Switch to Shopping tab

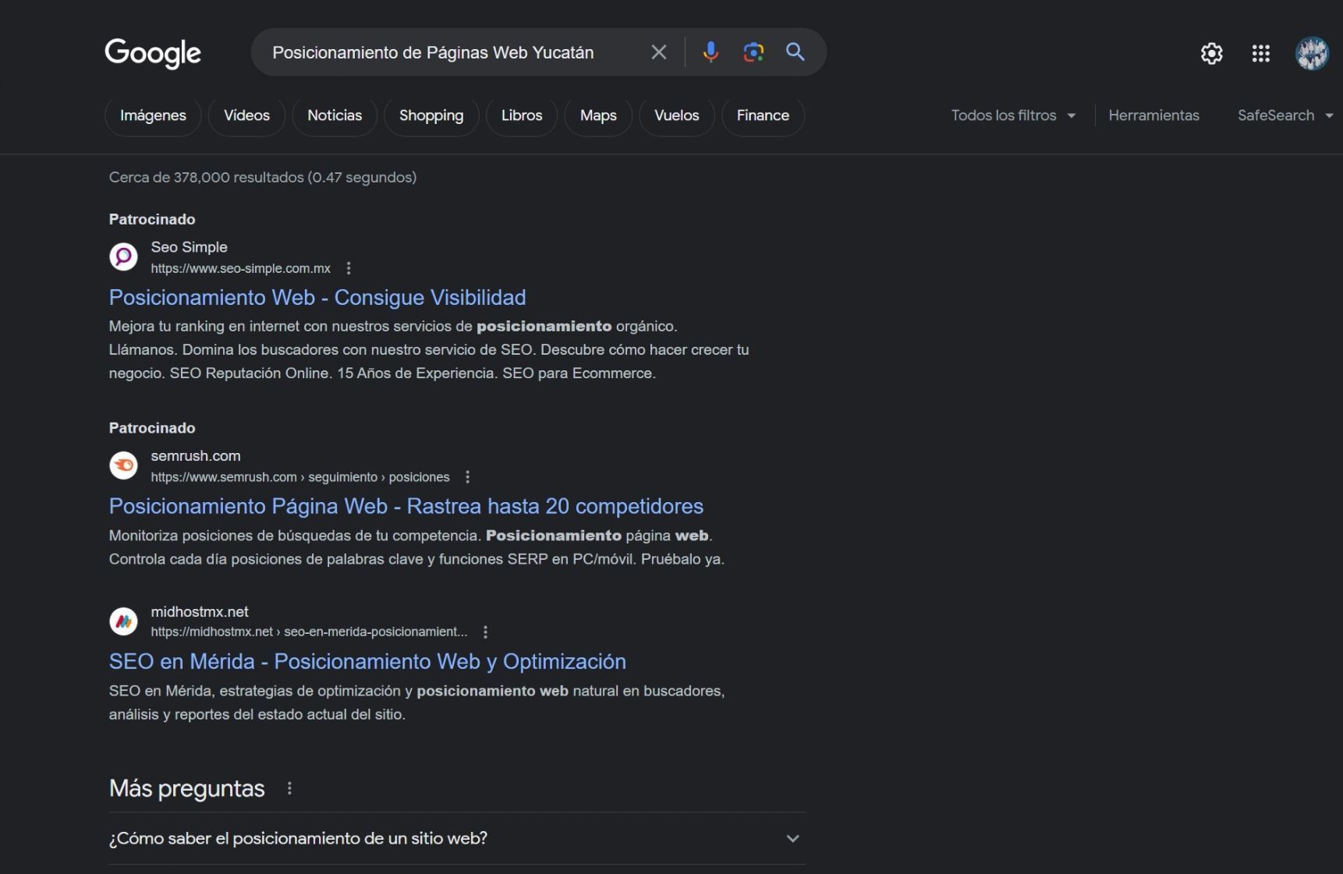coord(431,115)
